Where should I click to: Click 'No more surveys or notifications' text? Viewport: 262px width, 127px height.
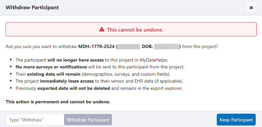(x=51, y=67)
